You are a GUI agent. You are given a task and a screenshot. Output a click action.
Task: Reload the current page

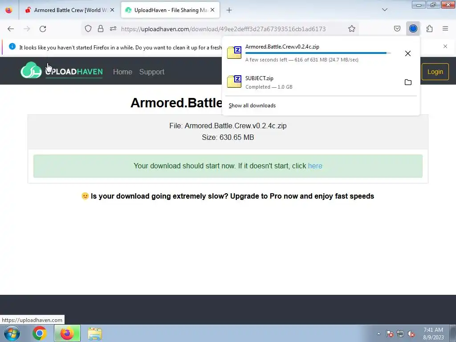[x=43, y=29]
